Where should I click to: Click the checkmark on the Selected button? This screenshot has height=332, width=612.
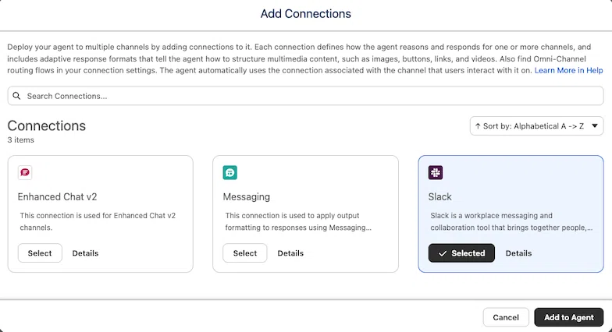442,254
